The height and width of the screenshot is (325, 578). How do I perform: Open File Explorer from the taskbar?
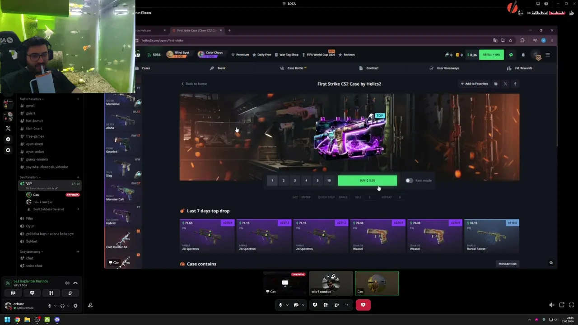[27, 320]
